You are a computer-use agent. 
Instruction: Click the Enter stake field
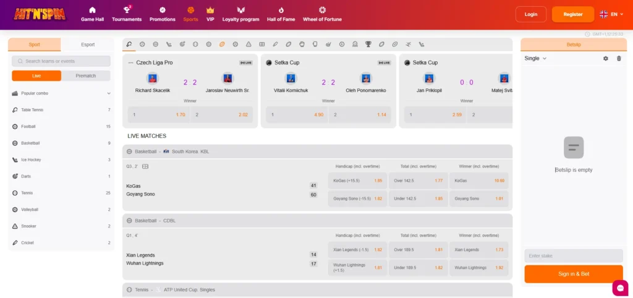[x=574, y=256]
